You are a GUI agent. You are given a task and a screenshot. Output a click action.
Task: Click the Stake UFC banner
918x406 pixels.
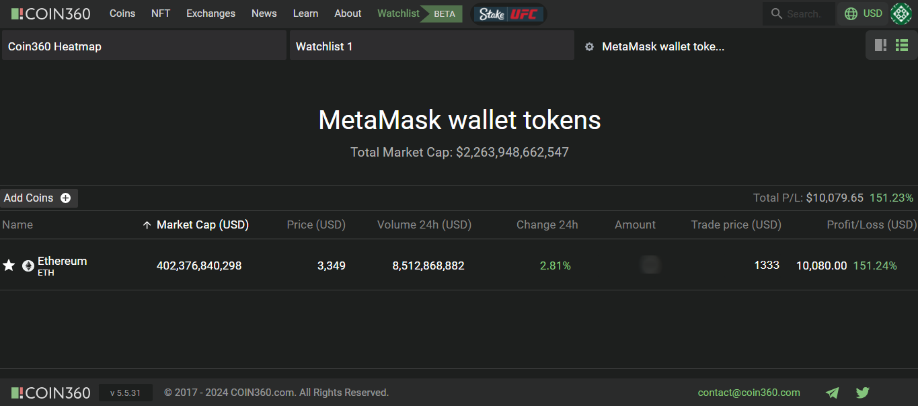(509, 13)
